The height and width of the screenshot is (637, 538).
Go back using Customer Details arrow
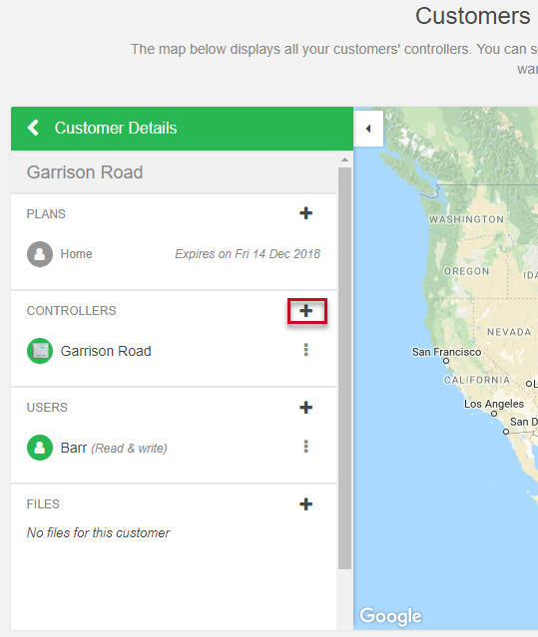(33, 128)
